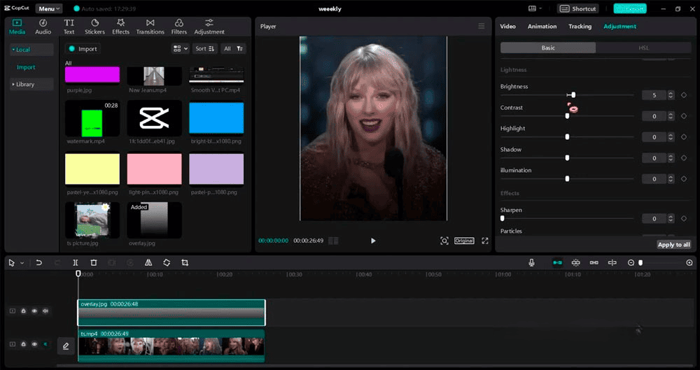Open the Transitions tab

tap(150, 27)
